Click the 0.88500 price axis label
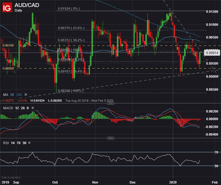The height and width of the screenshot is (185, 221). point(212,90)
